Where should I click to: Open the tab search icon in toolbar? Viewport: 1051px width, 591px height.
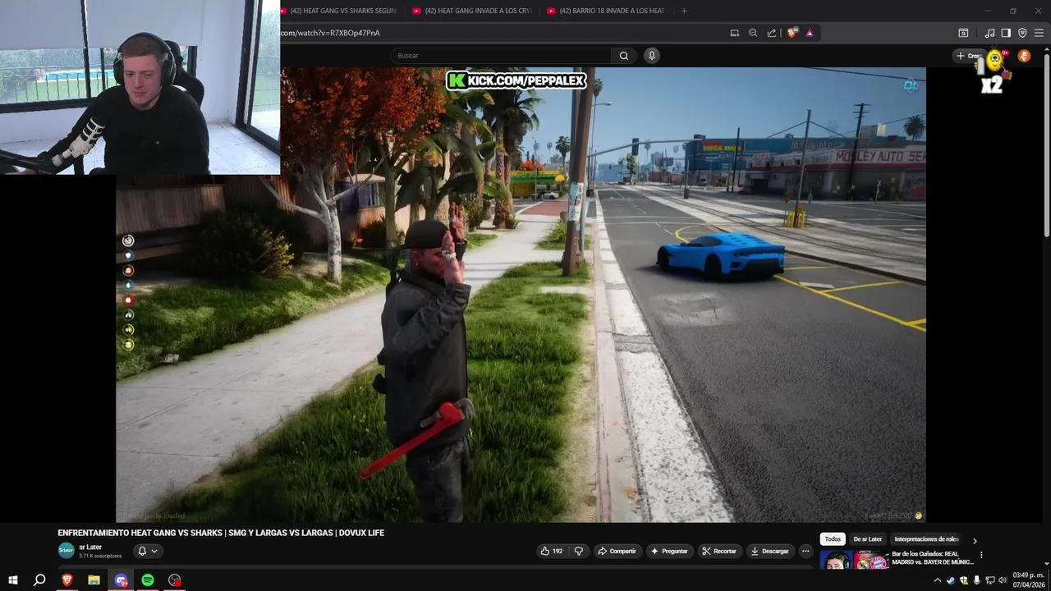[963, 33]
